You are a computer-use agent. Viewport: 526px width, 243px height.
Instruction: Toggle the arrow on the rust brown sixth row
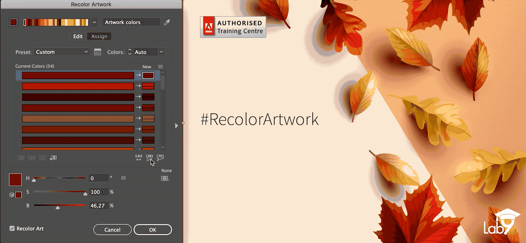[x=138, y=129]
